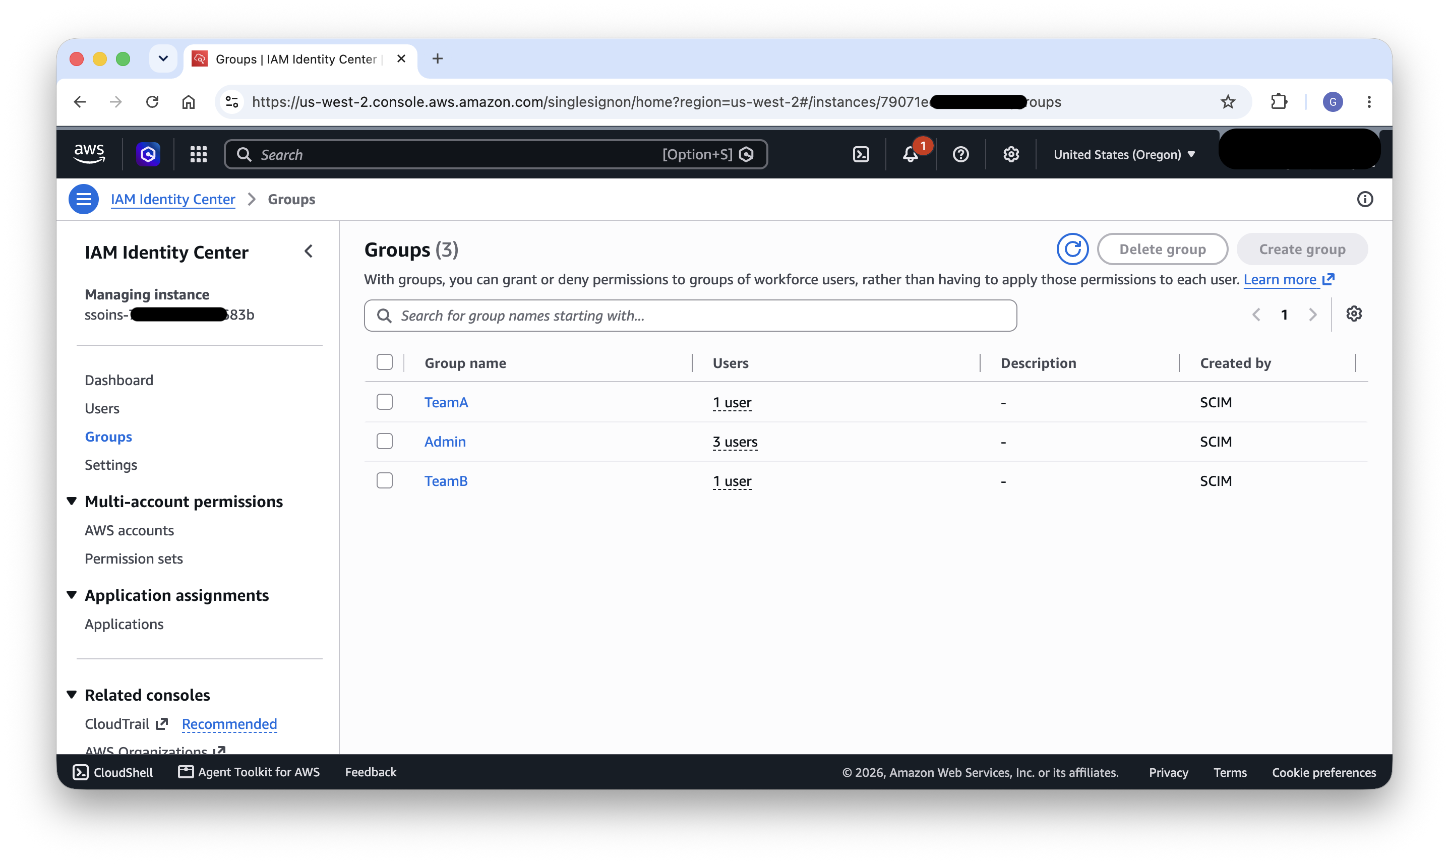Check the TeamA group checkbox
The image size is (1449, 864).
coord(384,402)
